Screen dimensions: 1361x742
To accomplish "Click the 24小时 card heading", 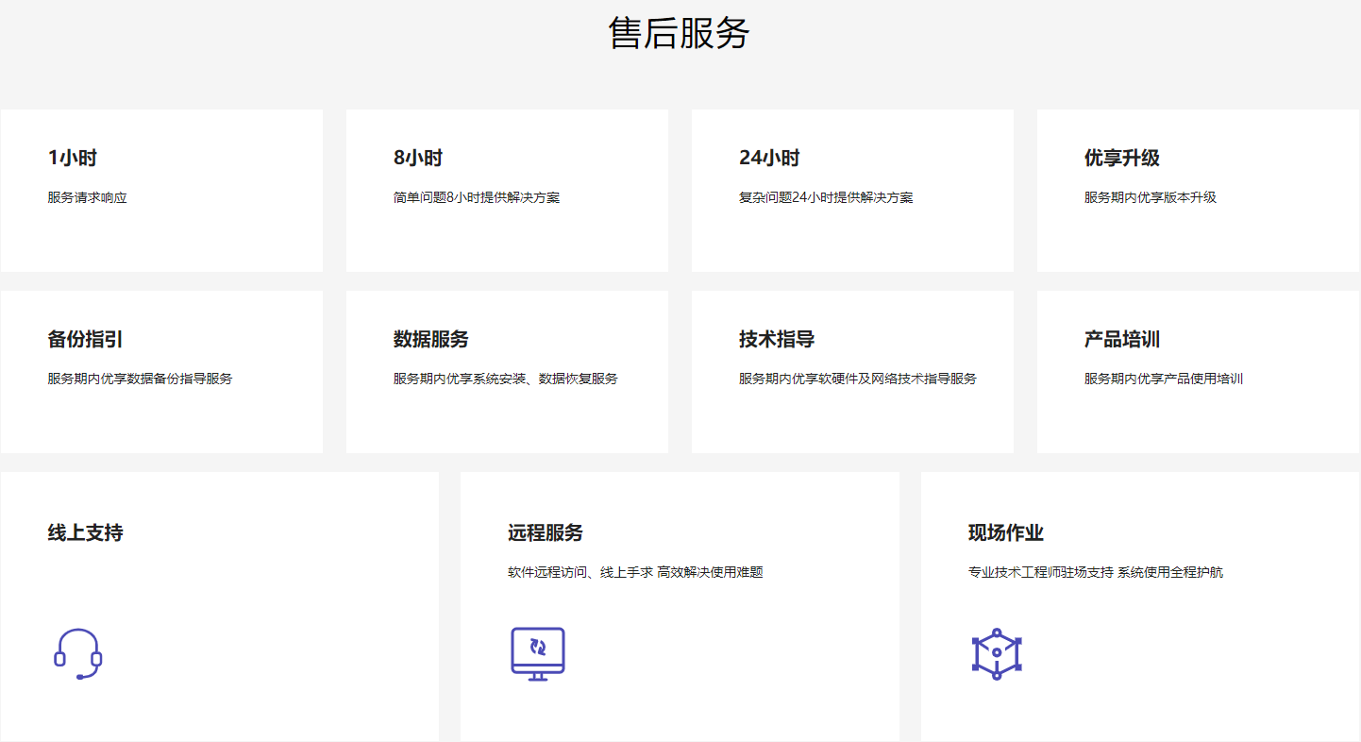I will (769, 159).
